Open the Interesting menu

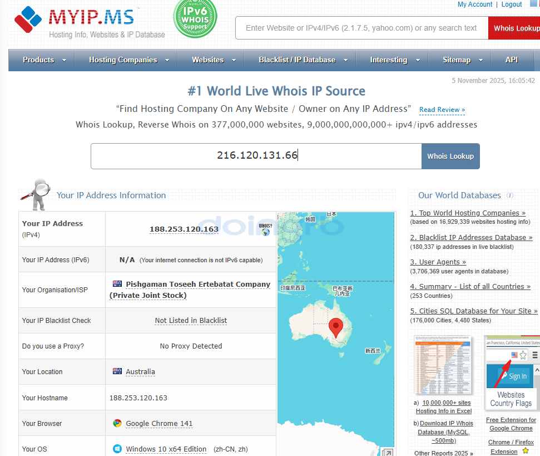(x=395, y=60)
